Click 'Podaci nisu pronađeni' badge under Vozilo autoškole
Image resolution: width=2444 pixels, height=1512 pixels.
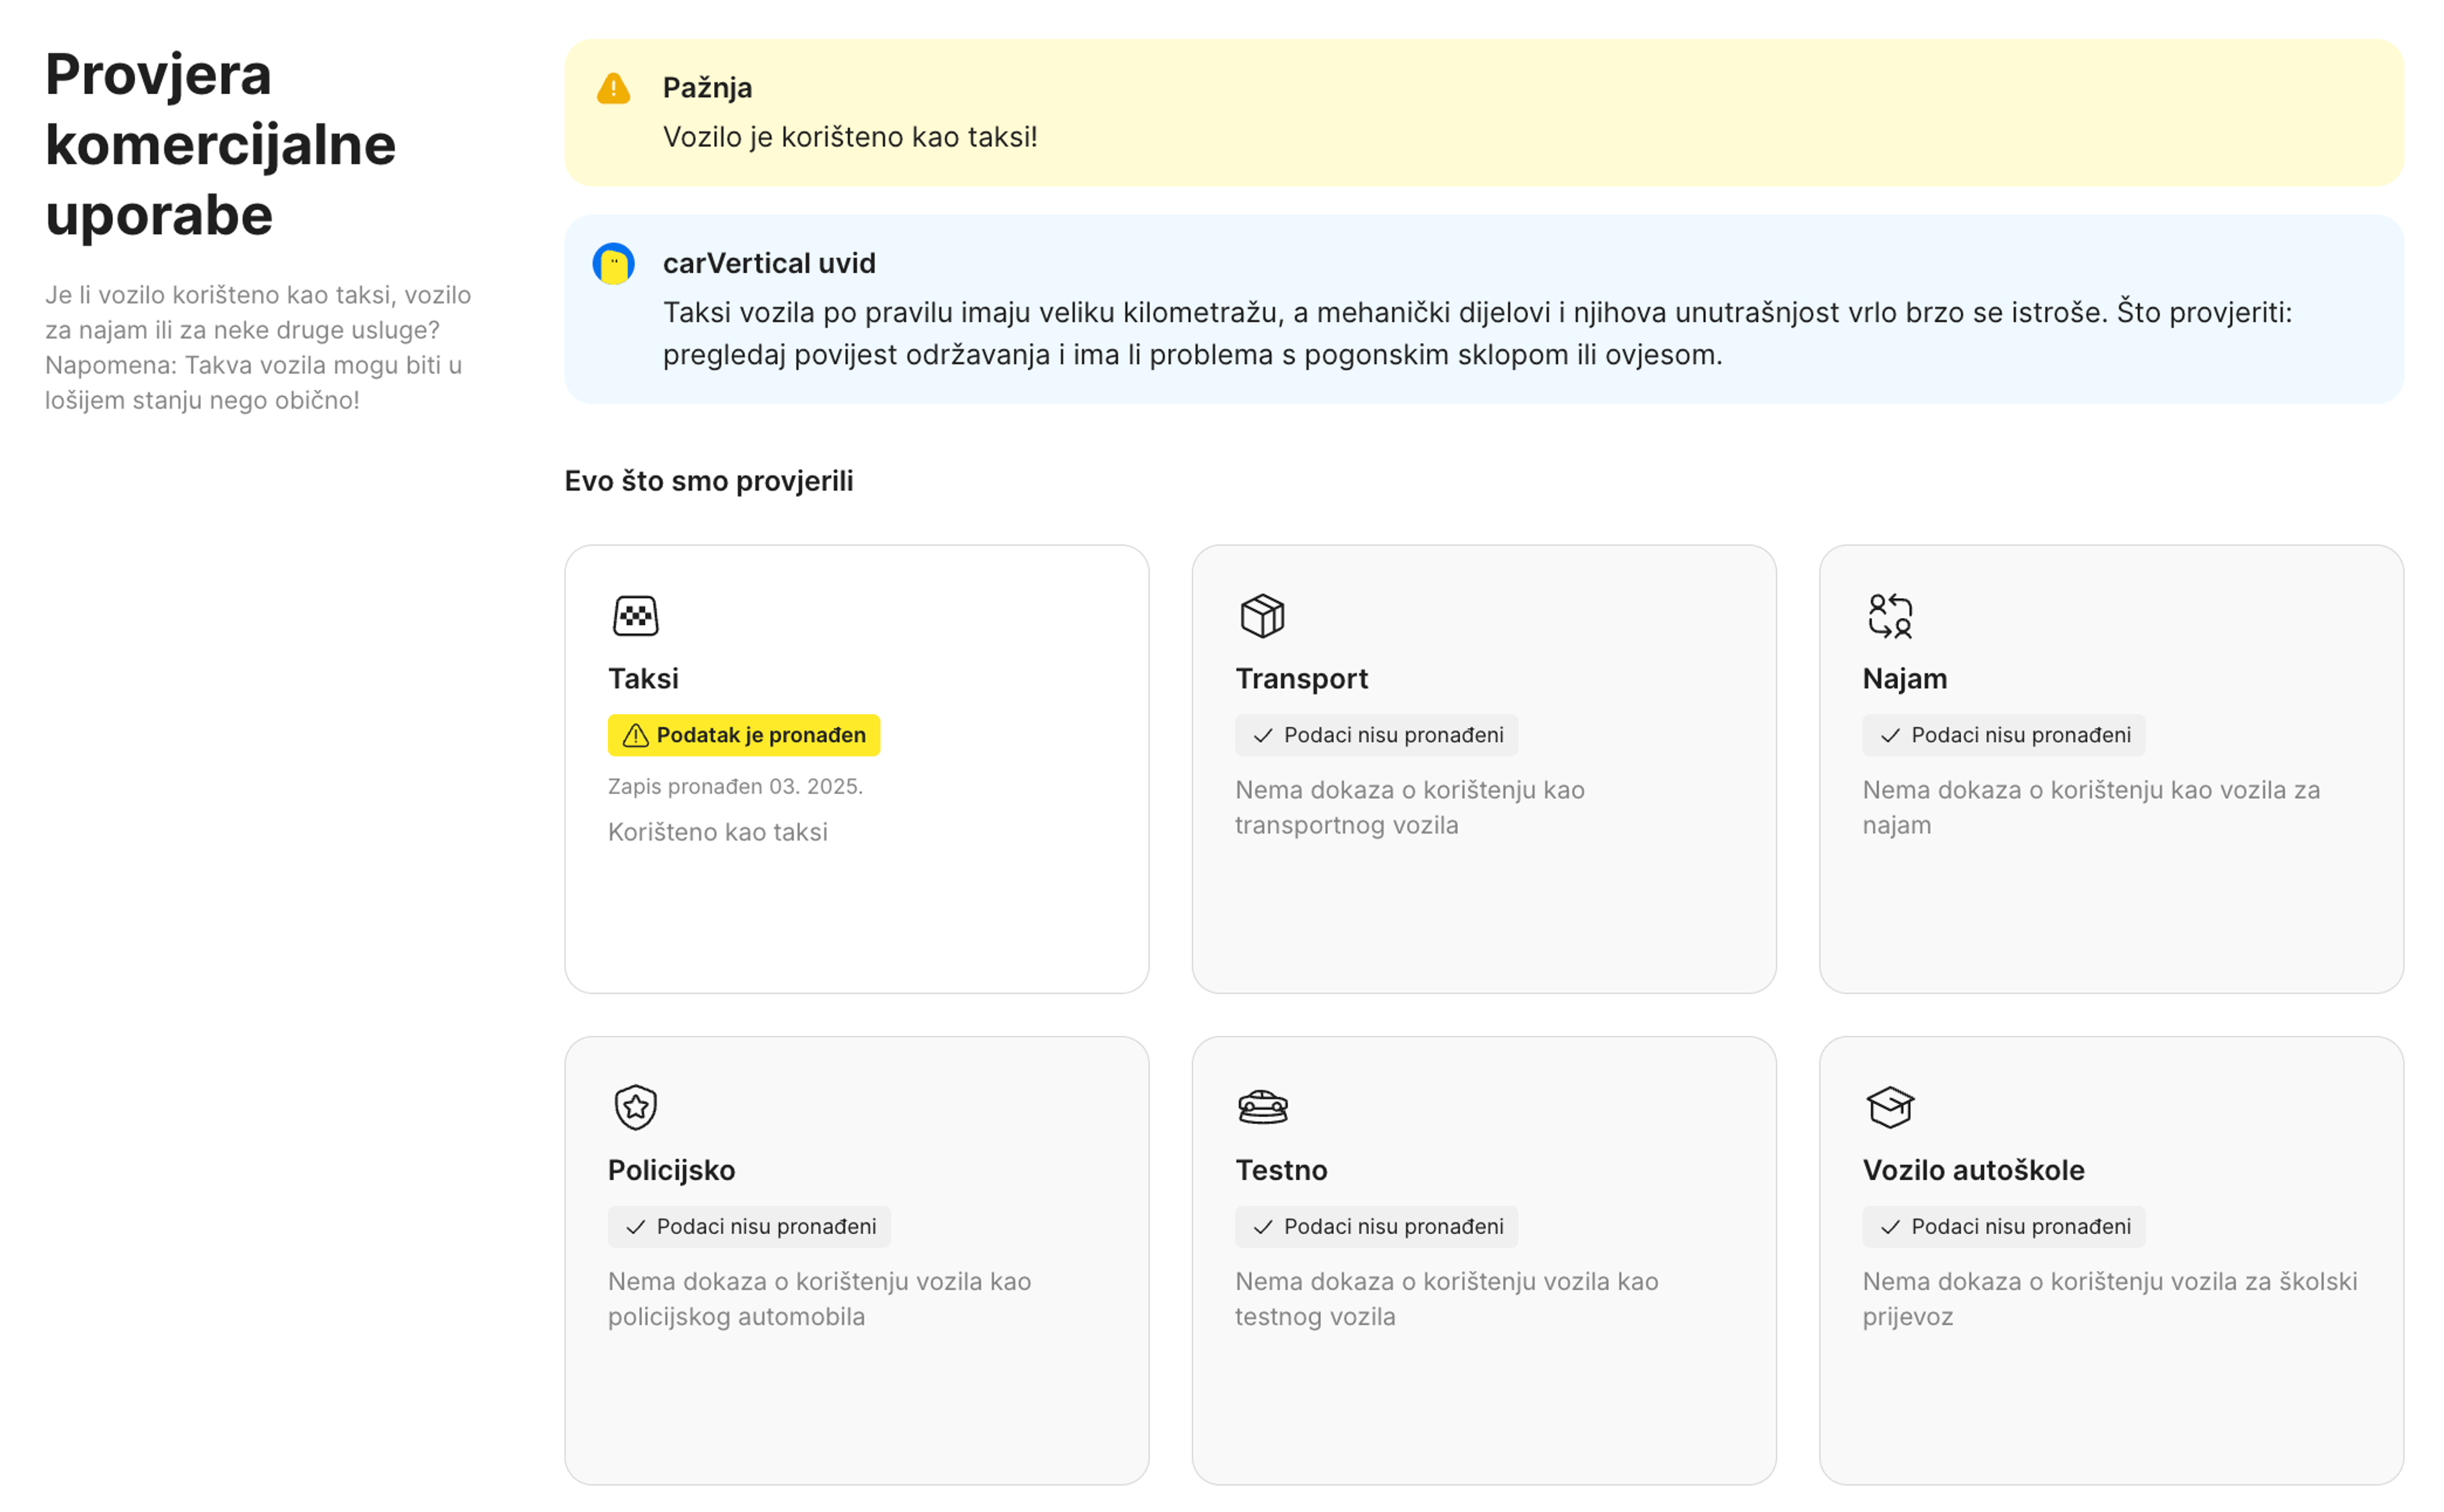tap(2003, 1226)
